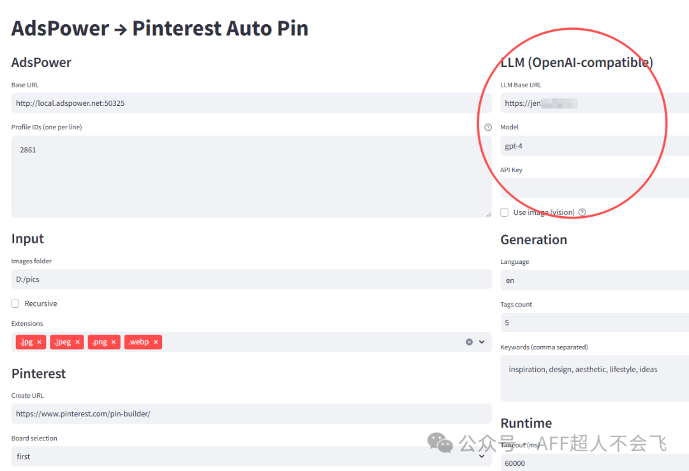Remove the .webp extension tag
The image size is (689, 471).
point(155,342)
